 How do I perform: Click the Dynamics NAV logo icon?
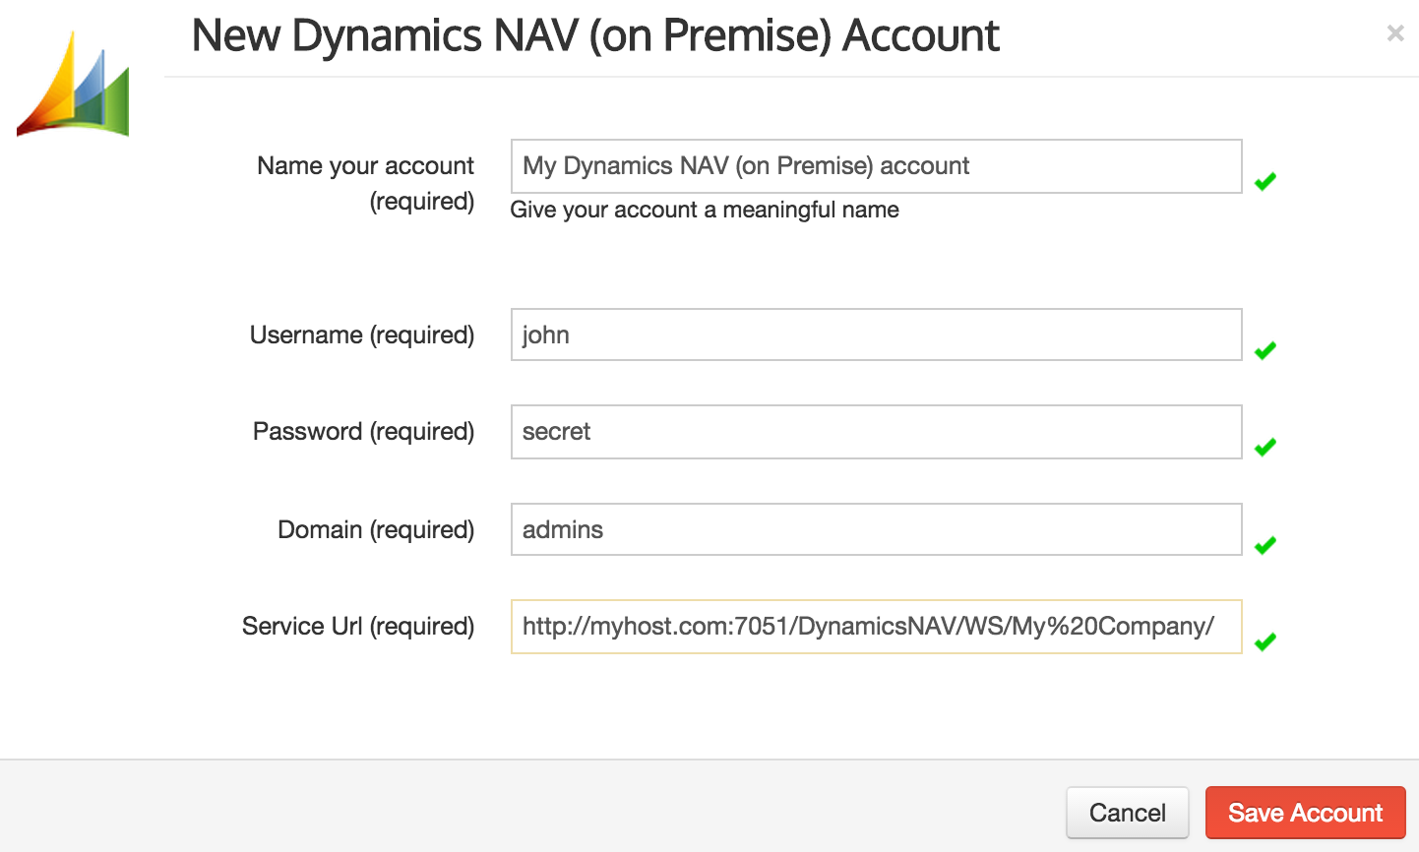[74, 85]
